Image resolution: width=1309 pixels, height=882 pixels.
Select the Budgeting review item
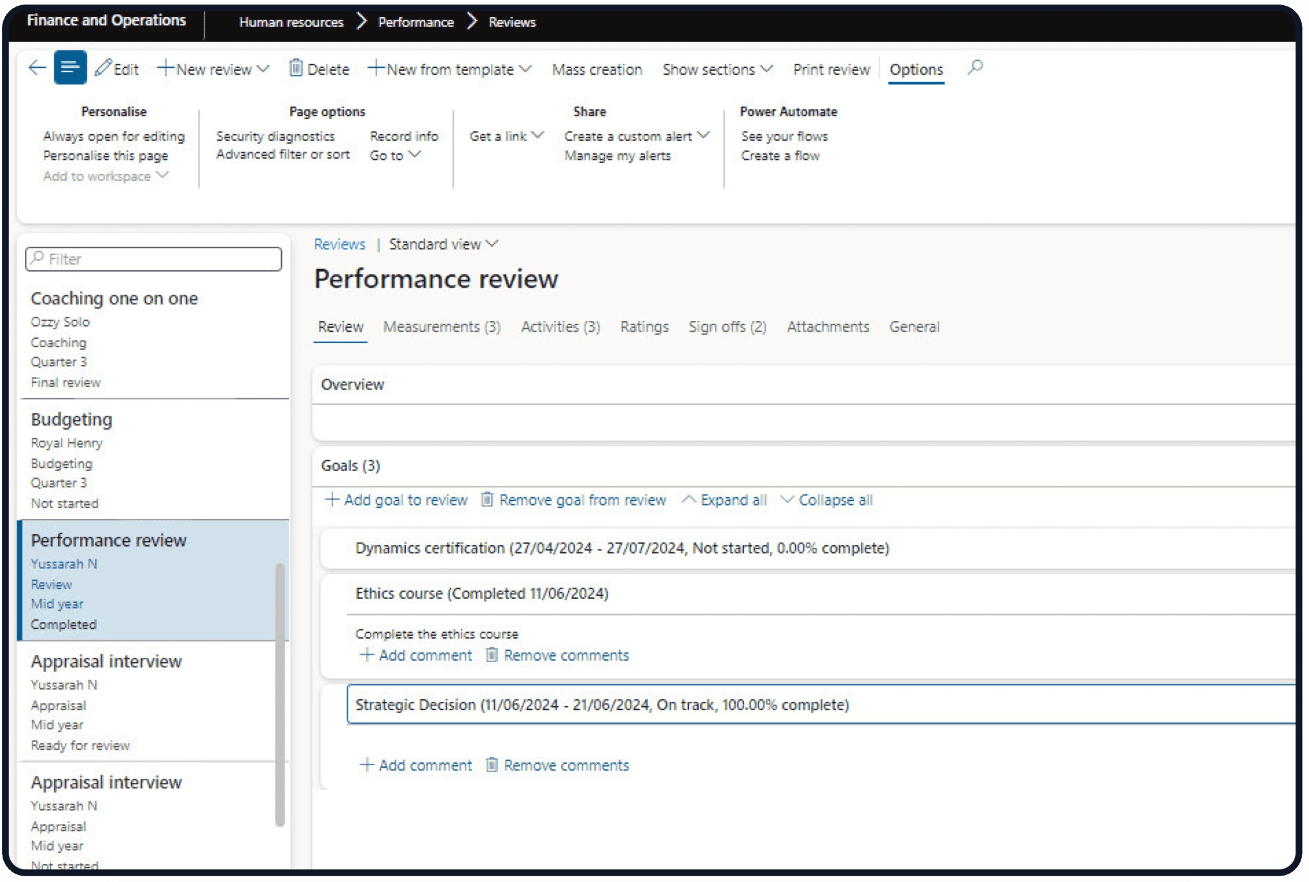coord(153,460)
